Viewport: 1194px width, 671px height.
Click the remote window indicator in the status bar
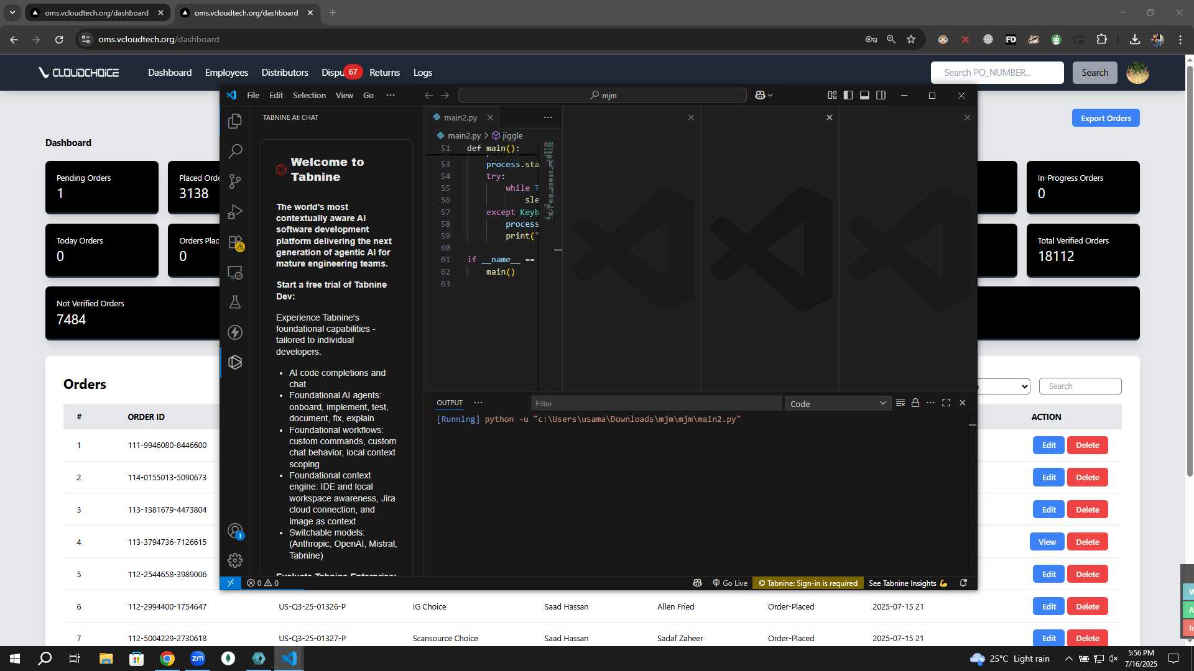point(230,583)
